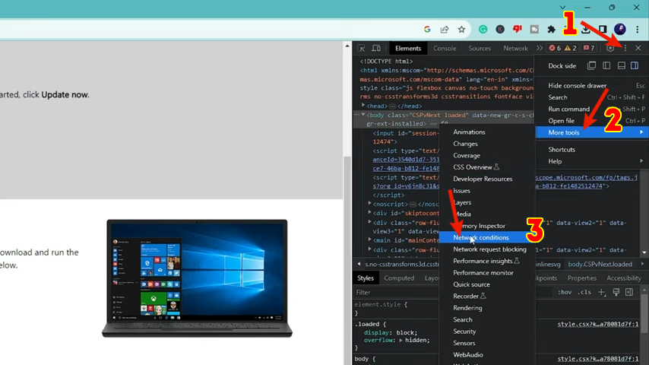This screenshot has width=649, height=365.
Task: Expand the head element node
Action: (x=363, y=106)
